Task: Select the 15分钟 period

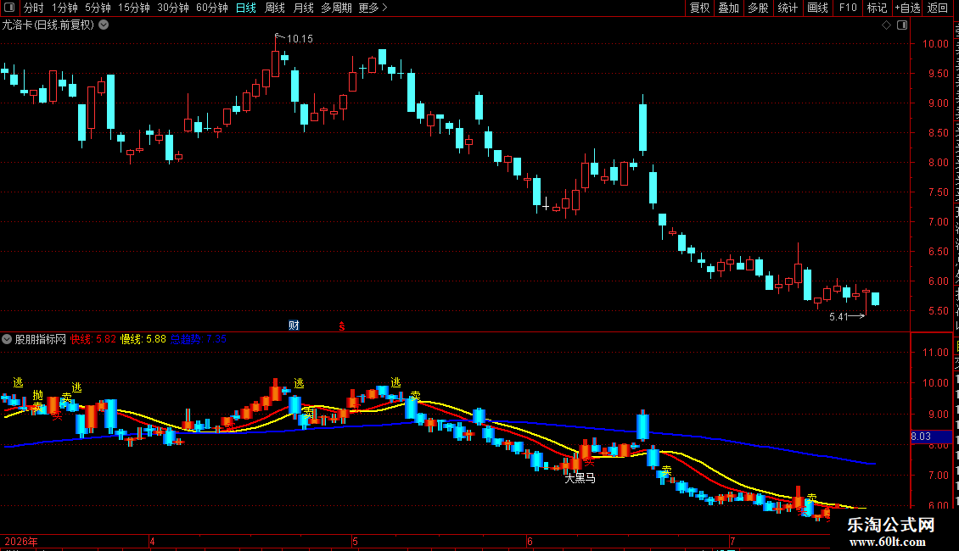Action: click(134, 8)
